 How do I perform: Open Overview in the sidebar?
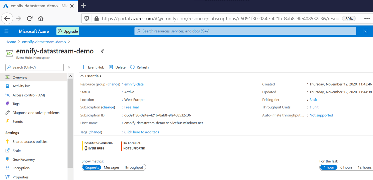pyautogui.click(x=34, y=77)
